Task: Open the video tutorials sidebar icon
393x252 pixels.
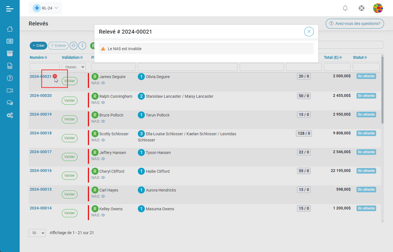Action: [x=10, y=90]
